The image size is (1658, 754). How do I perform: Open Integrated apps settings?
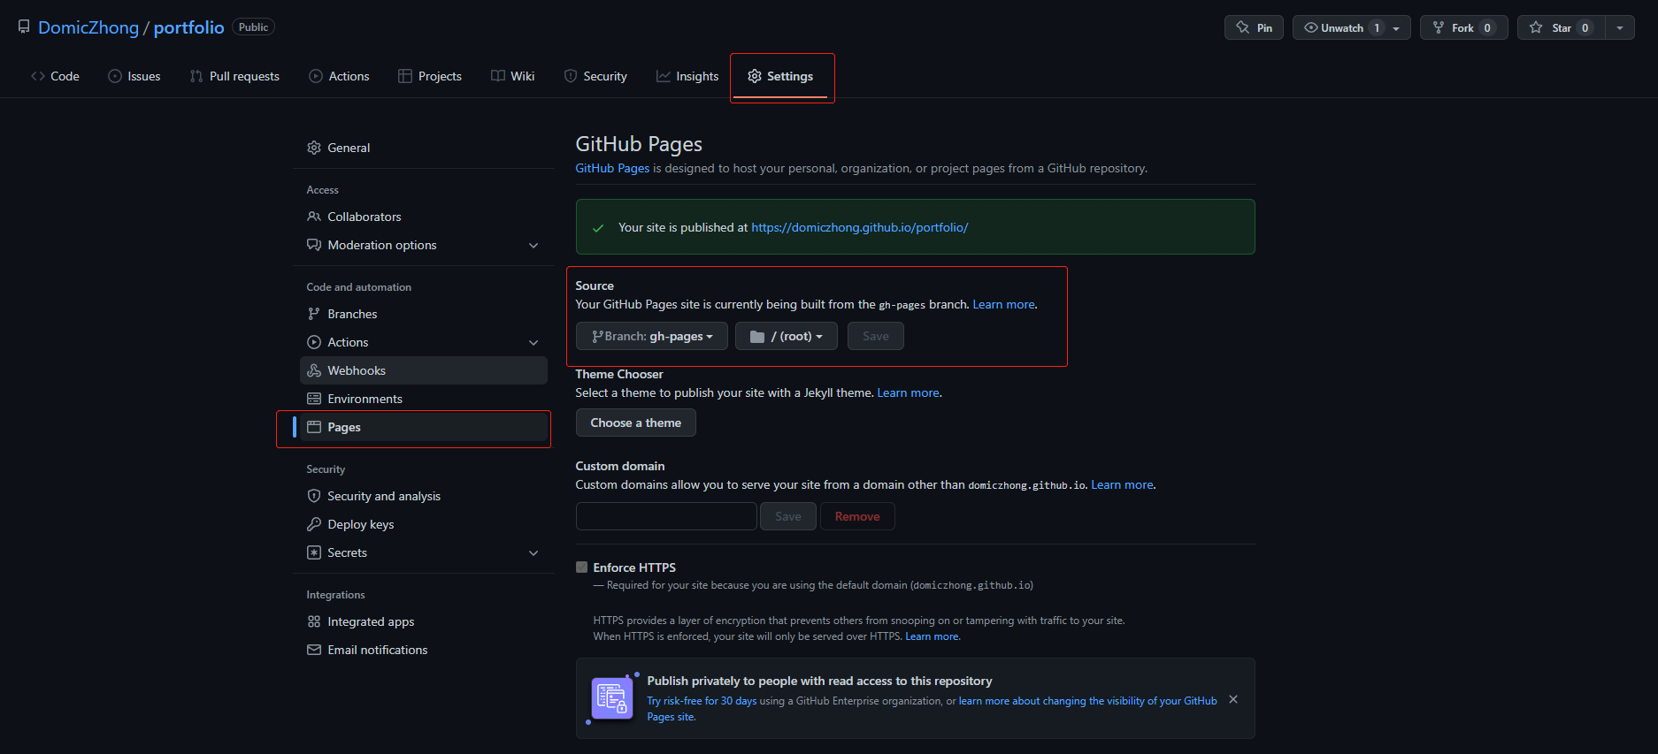pyautogui.click(x=423, y=621)
